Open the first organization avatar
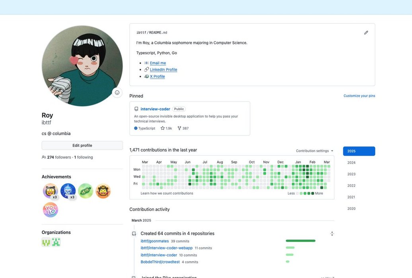 tap(46, 242)
